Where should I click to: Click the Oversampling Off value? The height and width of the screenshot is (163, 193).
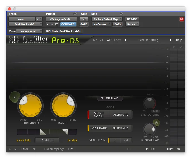[70, 149]
